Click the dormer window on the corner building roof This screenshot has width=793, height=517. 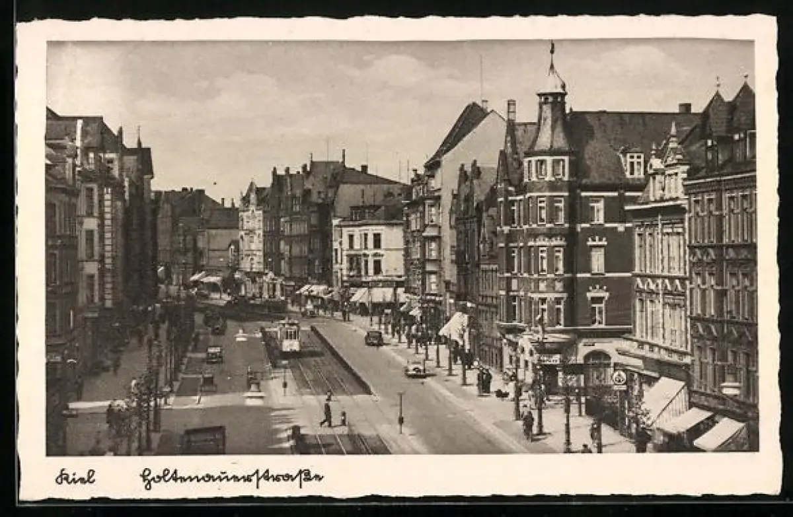[x=634, y=164]
